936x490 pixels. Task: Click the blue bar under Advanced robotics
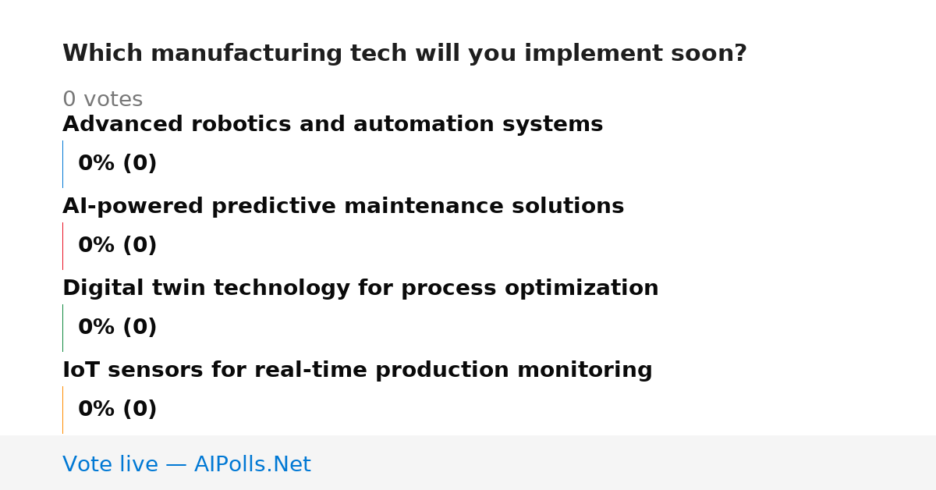(x=63, y=164)
